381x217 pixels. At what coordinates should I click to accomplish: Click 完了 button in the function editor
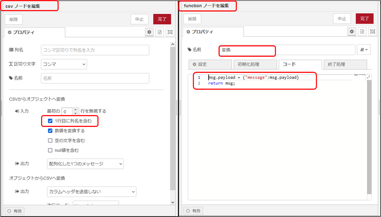(364, 19)
